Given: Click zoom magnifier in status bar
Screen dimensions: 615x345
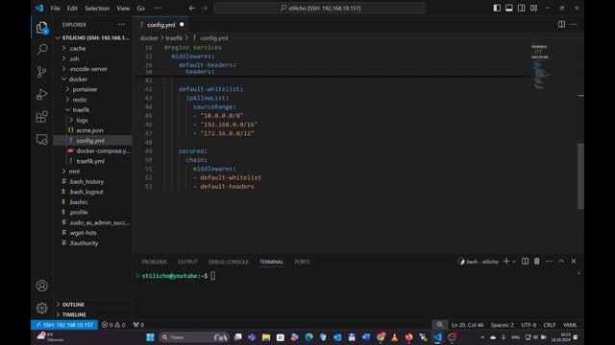Looking at the screenshot, I should click(440, 325).
